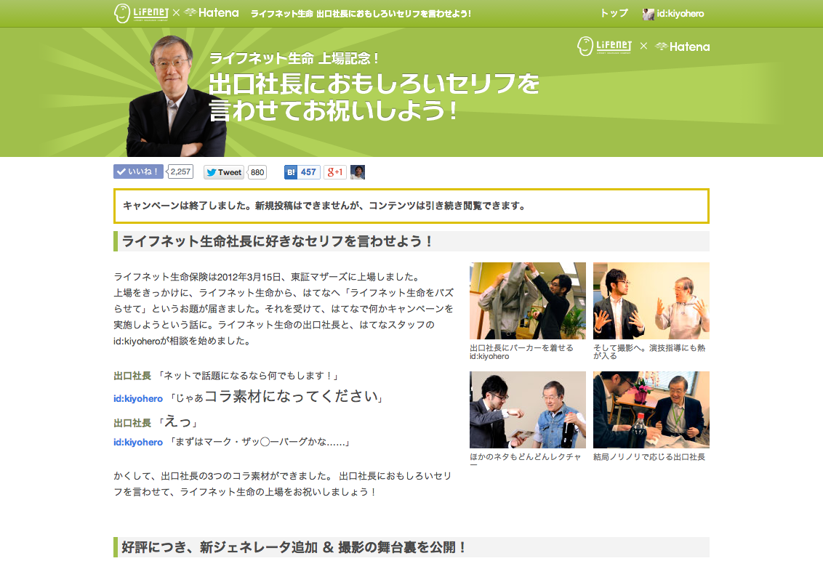Click the header campaign title text link
The width and height of the screenshot is (823, 569).
(x=361, y=14)
